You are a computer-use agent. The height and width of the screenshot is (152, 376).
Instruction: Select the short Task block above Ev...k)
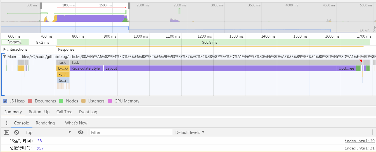[63, 62]
